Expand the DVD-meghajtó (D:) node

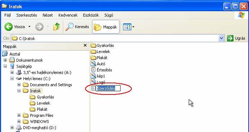tap(12, 128)
